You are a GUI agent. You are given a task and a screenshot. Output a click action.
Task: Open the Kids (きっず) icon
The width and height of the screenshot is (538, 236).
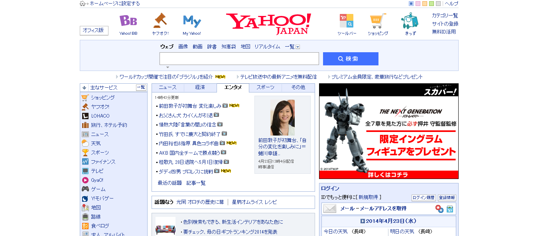coord(410,21)
